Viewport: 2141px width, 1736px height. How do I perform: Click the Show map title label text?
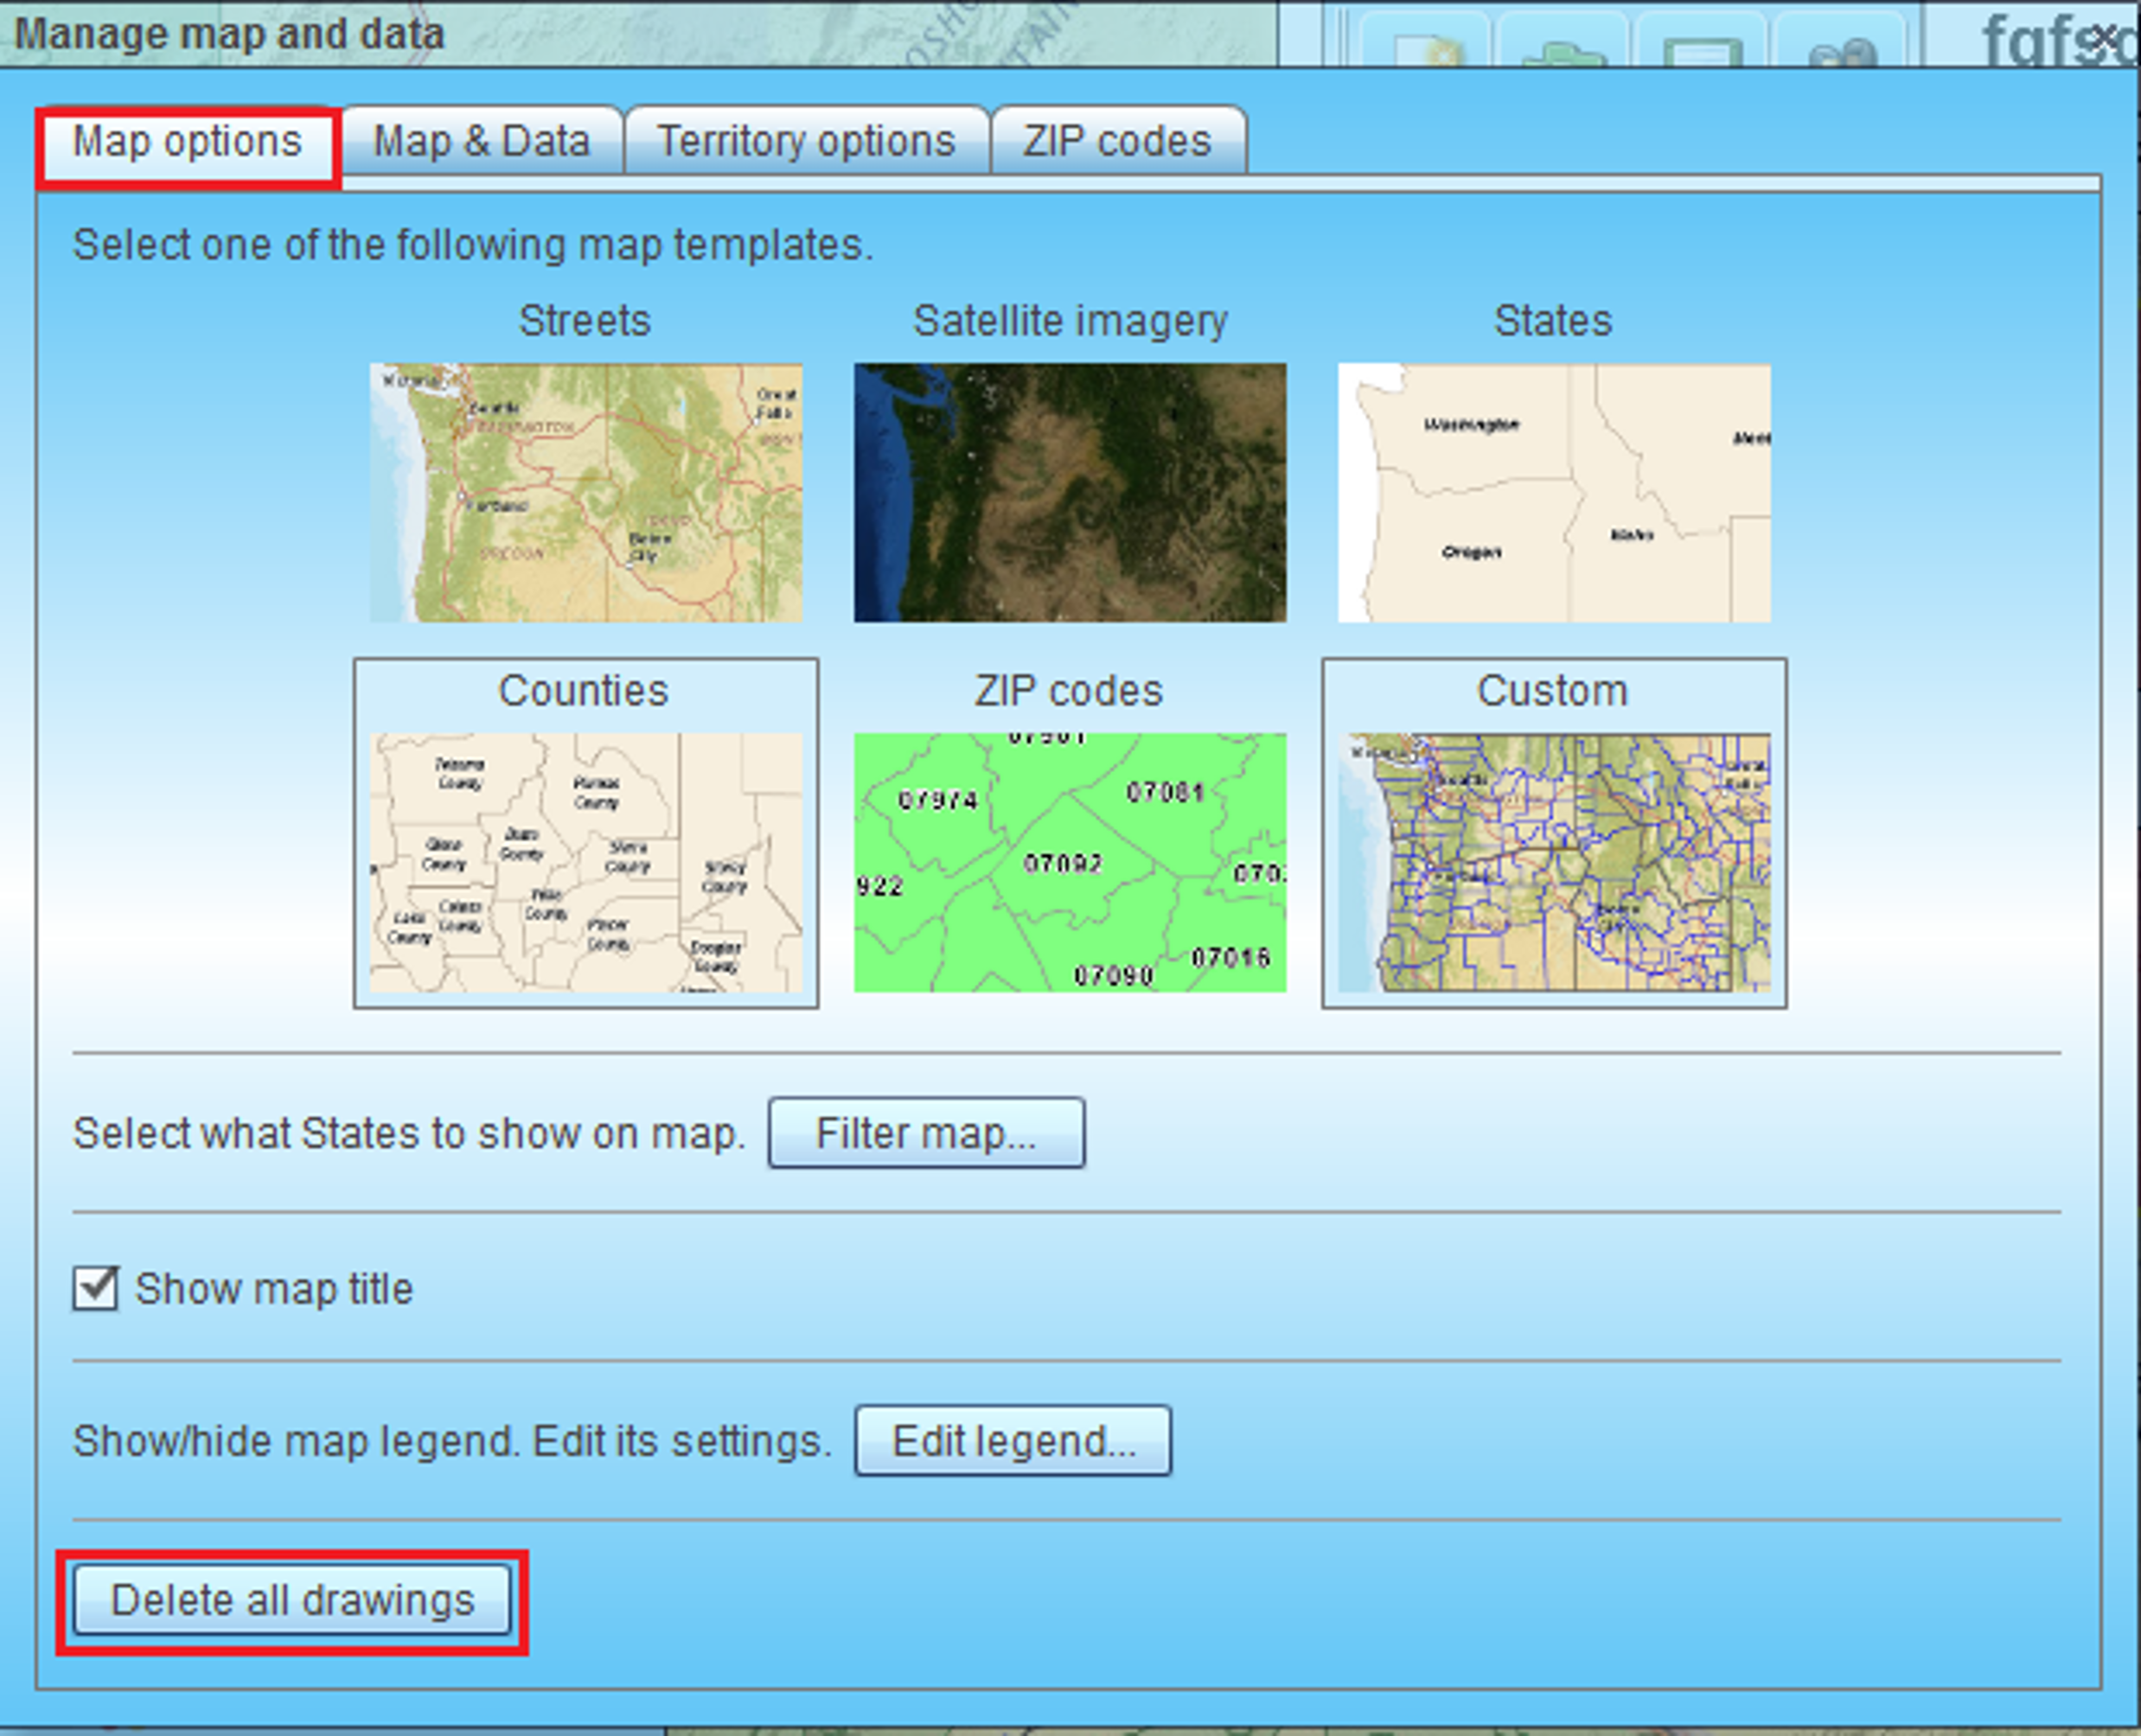pyautogui.click(x=274, y=1289)
